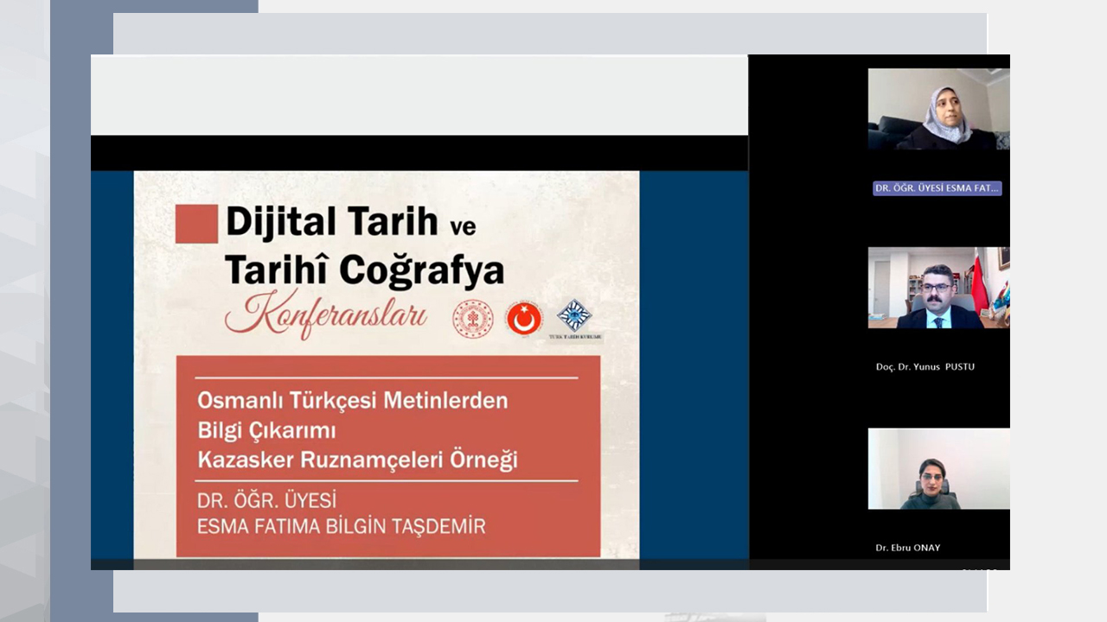The width and height of the screenshot is (1107, 622).
Task: Click Doç. Dr. Yunus PUSTU's video thumbnail
Action: (x=938, y=288)
